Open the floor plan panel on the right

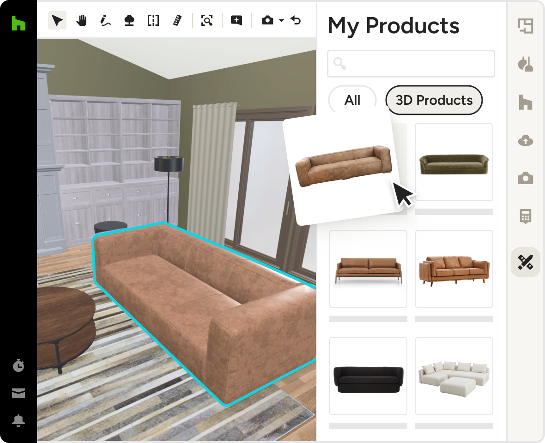point(526,26)
